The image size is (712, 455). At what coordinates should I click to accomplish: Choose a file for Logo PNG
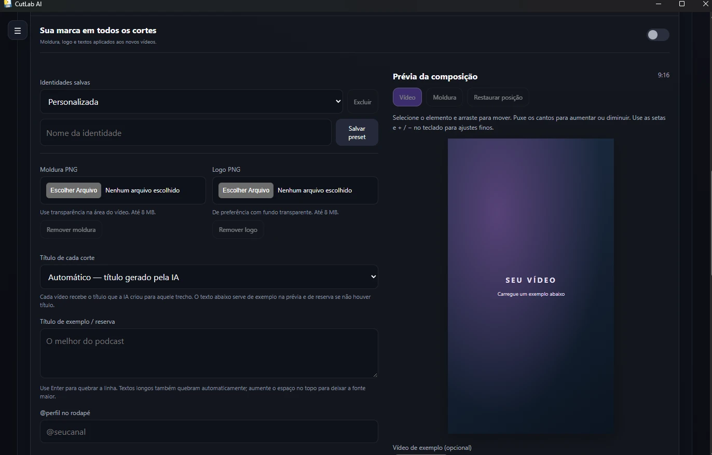coord(246,190)
